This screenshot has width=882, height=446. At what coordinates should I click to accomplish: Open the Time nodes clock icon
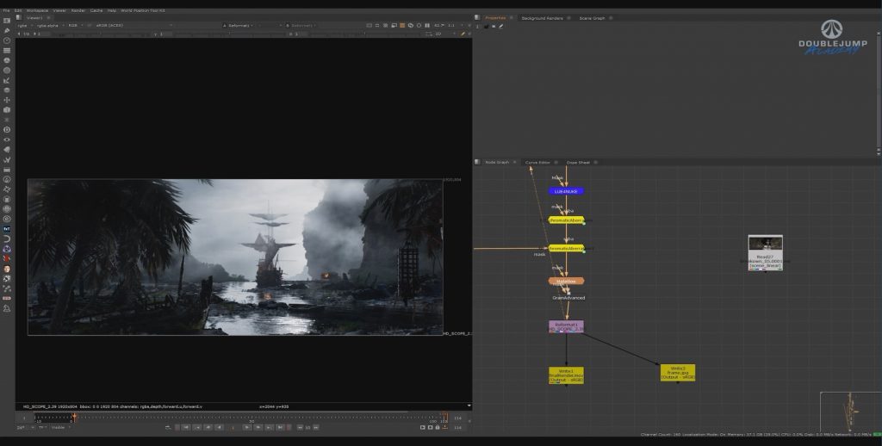coord(7,40)
